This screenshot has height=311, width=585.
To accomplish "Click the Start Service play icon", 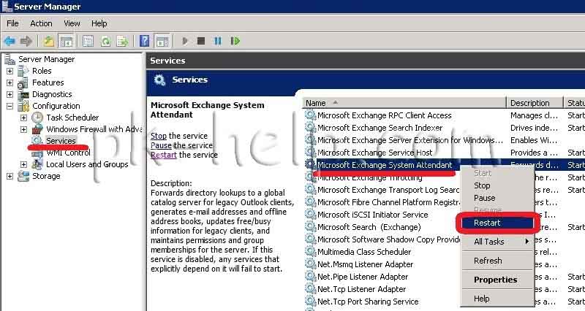I will pyautogui.click(x=185, y=41).
